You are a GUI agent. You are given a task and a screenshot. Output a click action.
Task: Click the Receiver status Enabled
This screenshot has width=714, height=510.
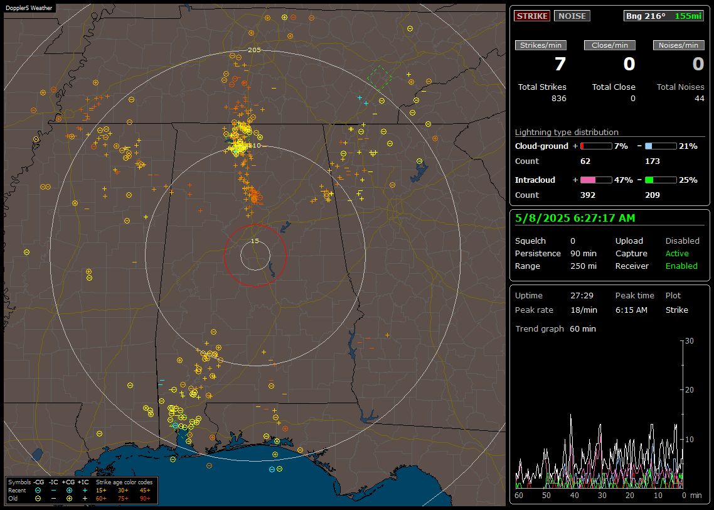[681, 266]
